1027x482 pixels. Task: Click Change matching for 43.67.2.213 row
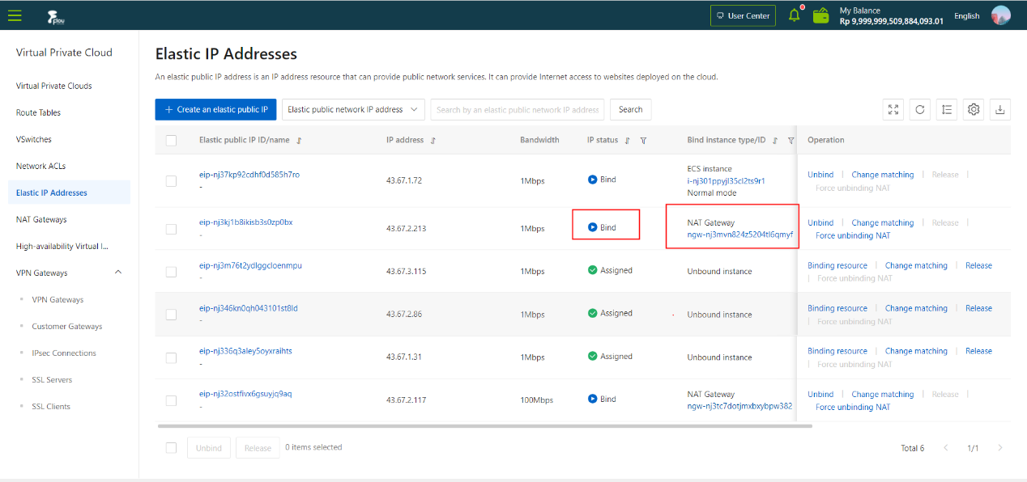(x=882, y=222)
